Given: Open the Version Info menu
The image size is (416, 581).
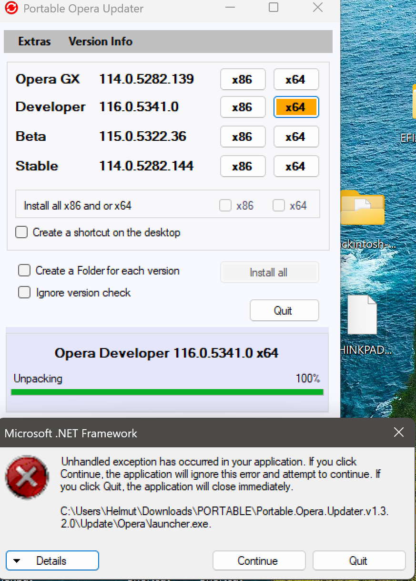Looking at the screenshot, I should pos(101,42).
